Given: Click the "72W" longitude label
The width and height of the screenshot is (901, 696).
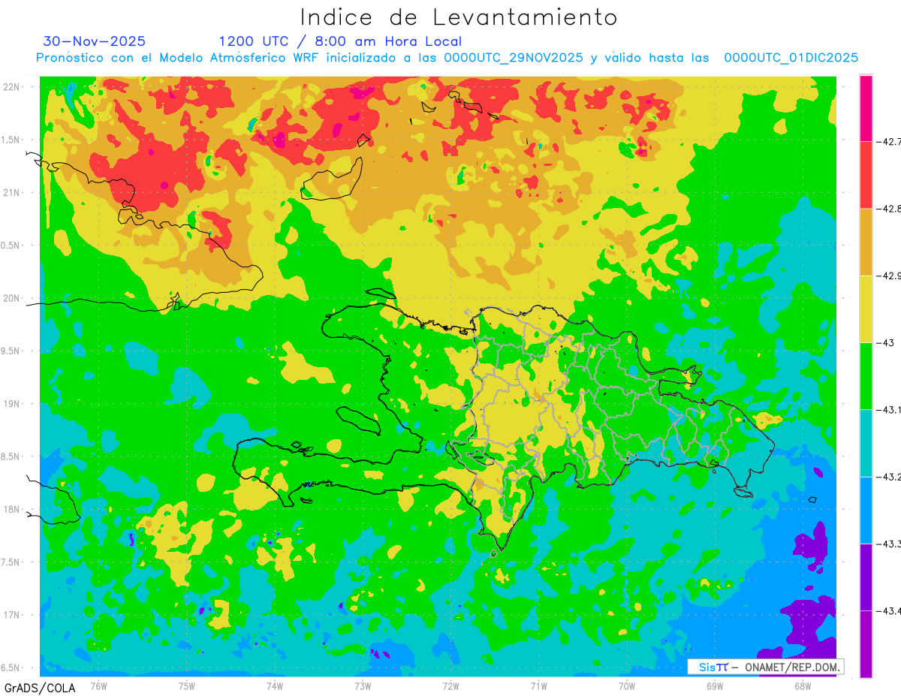Looking at the screenshot, I should (x=450, y=685).
